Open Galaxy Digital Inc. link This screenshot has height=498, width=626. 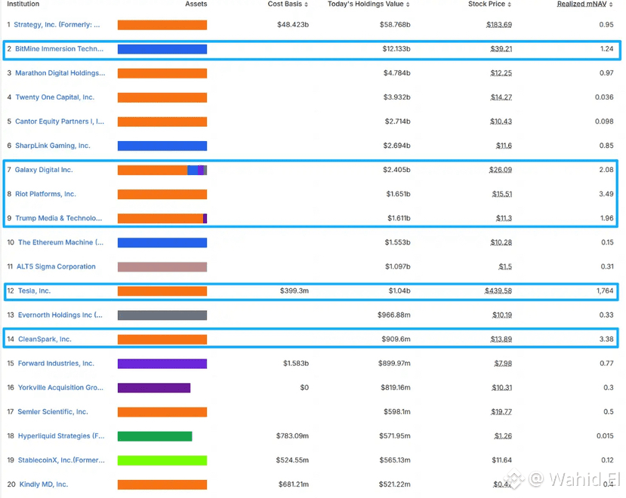tap(44, 170)
